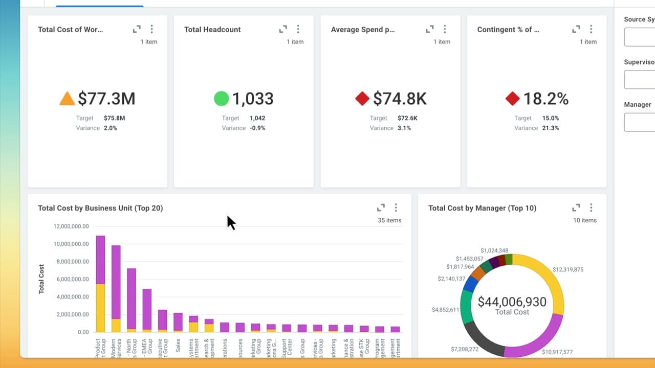The width and height of the screenshot is (655, 368).
Task: Click the $1,817,964 donut label
Action: coord(460,267)
